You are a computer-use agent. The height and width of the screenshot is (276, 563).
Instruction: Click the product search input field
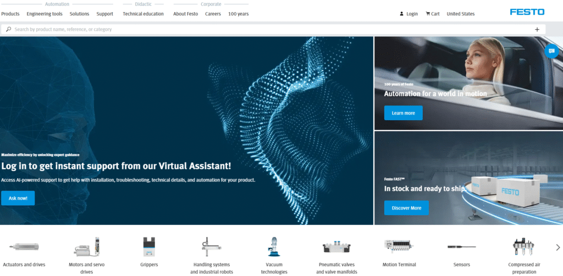pos(273,30)
